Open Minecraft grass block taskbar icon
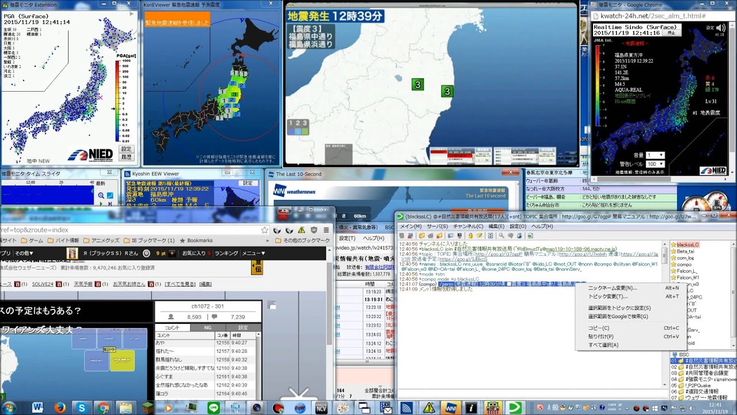Image resolution: width=737 pixels, height=415 pixels. coord(147,408)
